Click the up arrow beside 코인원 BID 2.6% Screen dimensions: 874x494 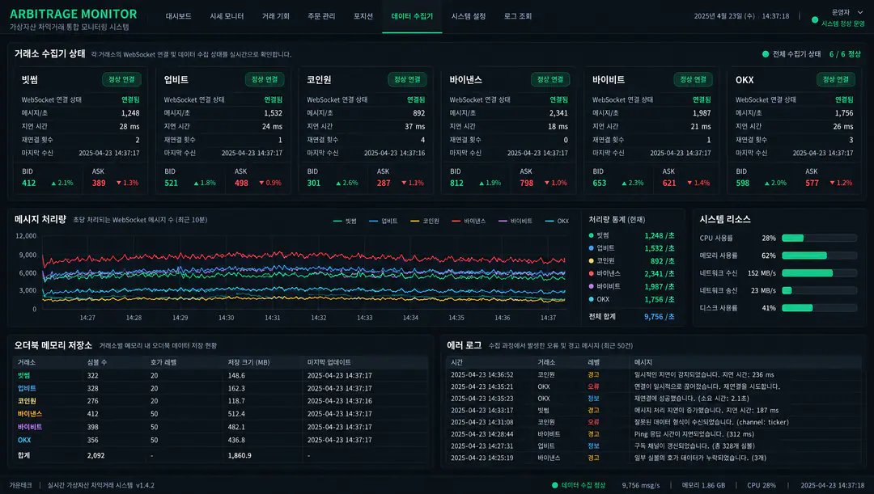click(x=338, y=183)
